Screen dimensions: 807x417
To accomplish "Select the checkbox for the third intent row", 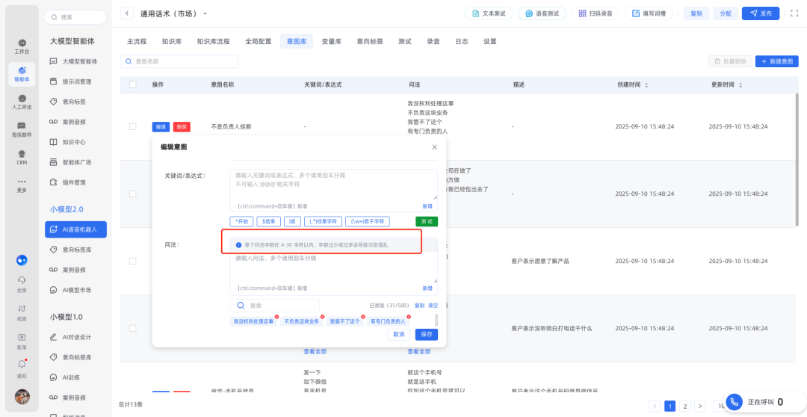I will pyautogui.click(x=133, y=261).
